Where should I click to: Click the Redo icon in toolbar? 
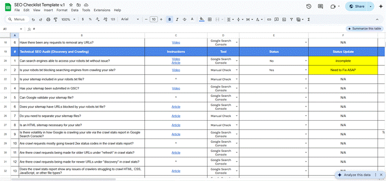(x=41, y=19)
